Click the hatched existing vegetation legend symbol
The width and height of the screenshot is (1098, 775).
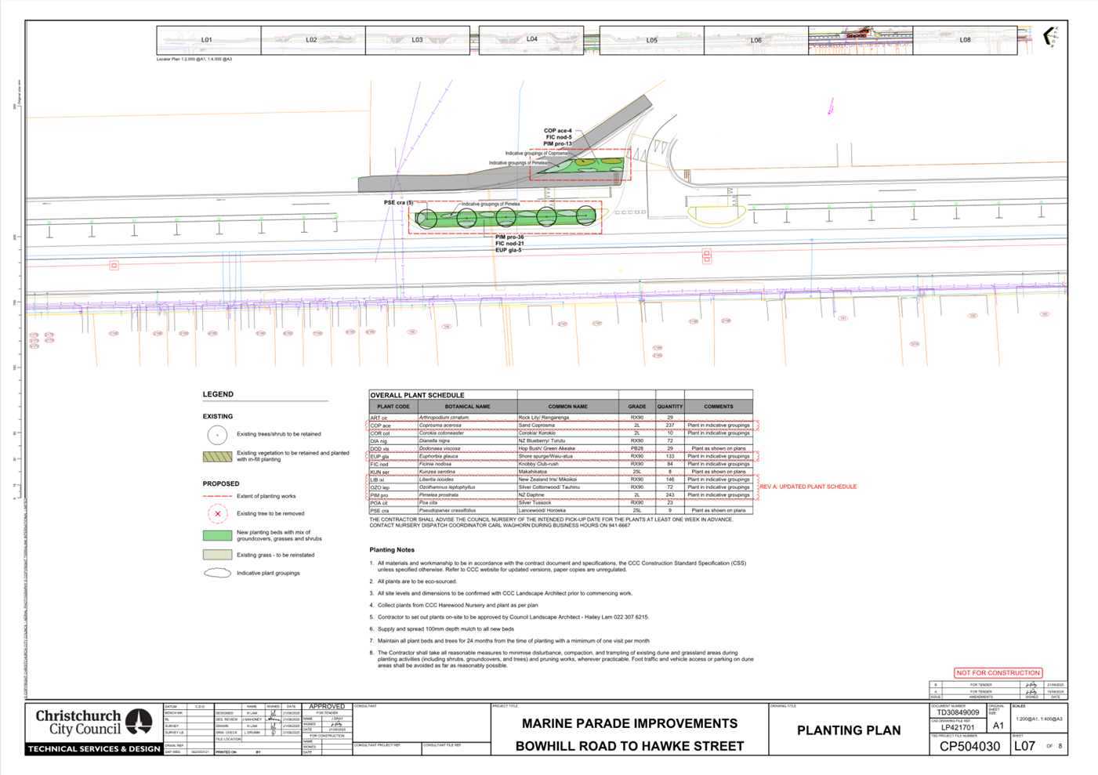coord(217,456)
